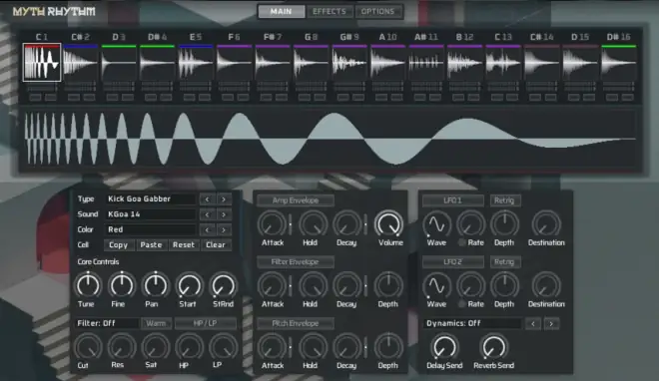
Task: Open the Filter: Off selector
Action: (x=107, y=323)
